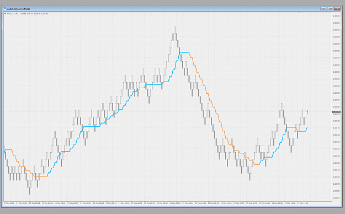Viewport: 345px width, 214px height.
Task: Click the current price label on price axis
Action: (x=336, y=112)
